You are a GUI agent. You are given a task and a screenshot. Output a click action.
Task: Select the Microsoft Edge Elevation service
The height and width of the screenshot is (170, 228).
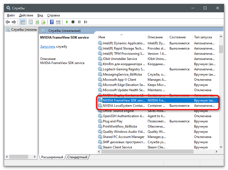158,85
